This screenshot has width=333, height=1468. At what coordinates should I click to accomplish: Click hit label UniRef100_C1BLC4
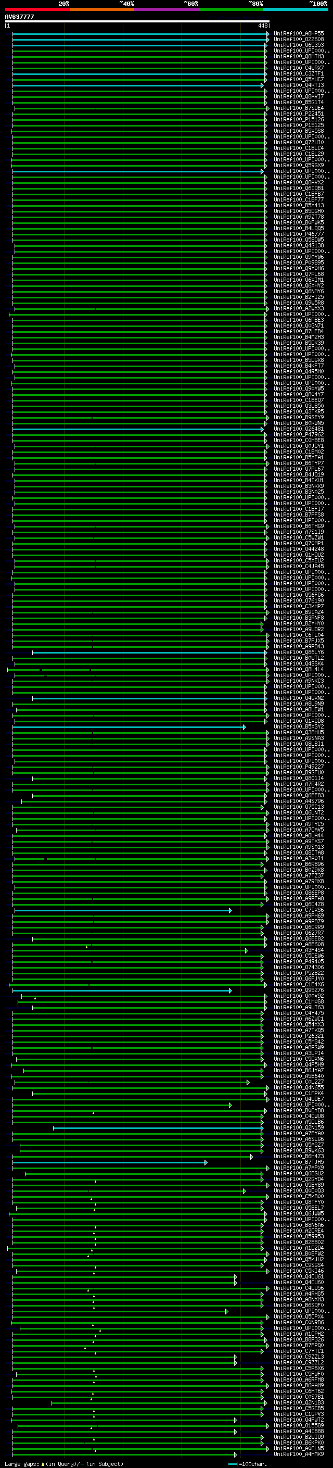click(x=299, y=147)
